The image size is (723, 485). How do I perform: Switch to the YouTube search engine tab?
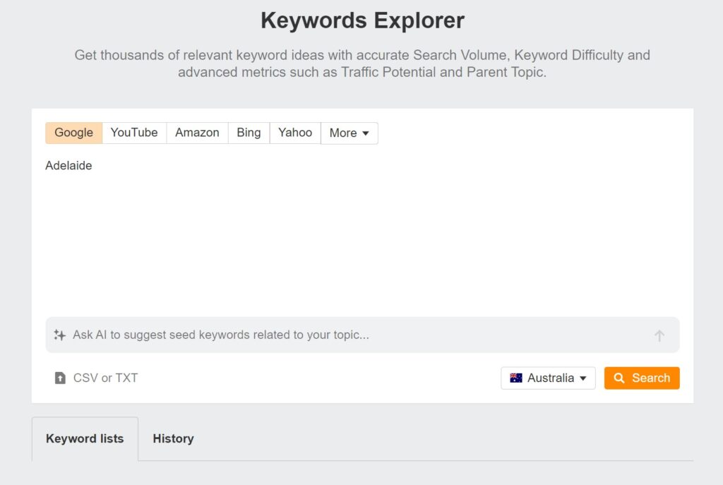click(x=134, y=133)
